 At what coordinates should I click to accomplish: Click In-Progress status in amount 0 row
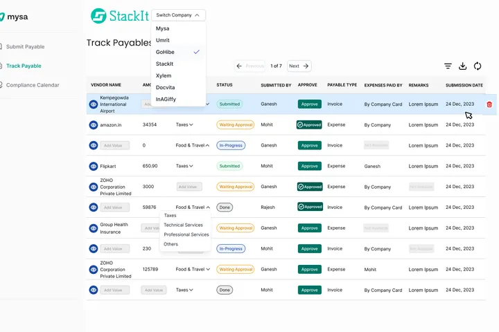[231, 145]
